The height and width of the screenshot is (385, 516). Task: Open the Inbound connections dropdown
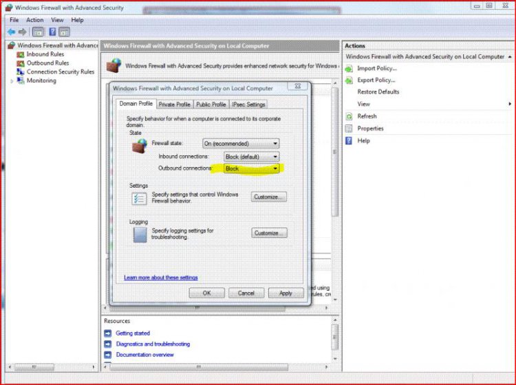point(252,157)
